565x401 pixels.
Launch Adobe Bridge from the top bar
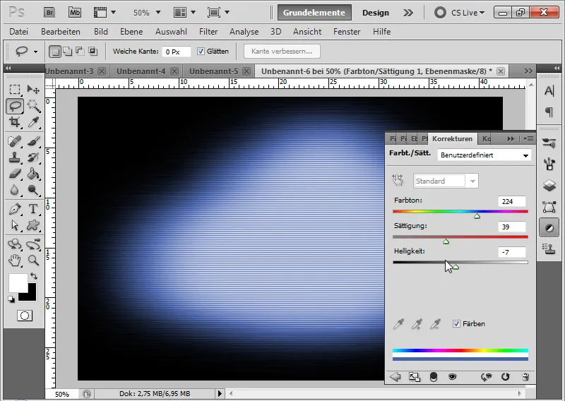coord(49,13)
